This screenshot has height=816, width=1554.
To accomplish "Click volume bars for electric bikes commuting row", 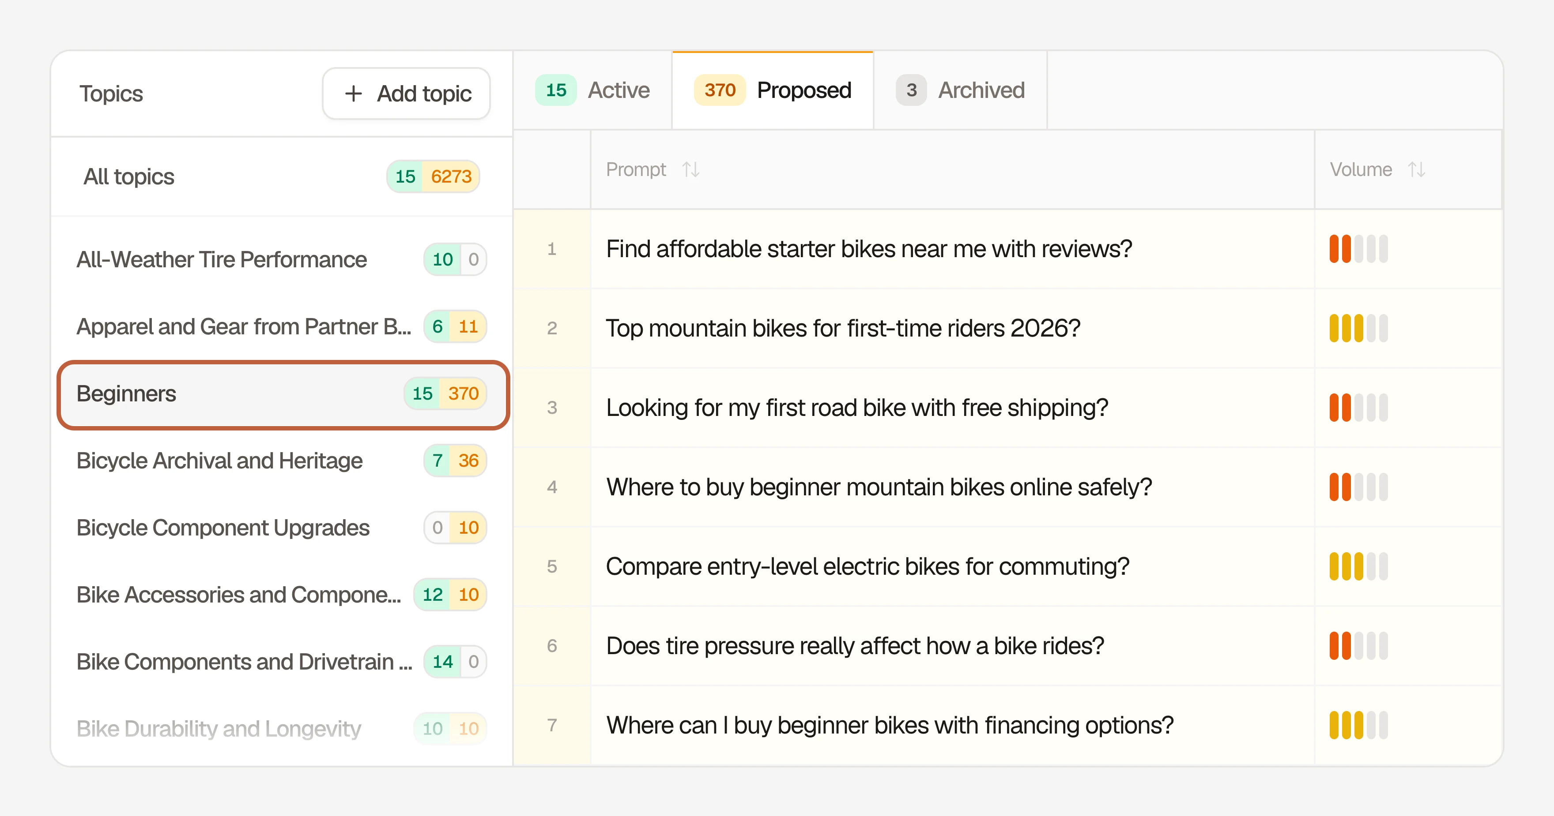I will click(1358, 566).
